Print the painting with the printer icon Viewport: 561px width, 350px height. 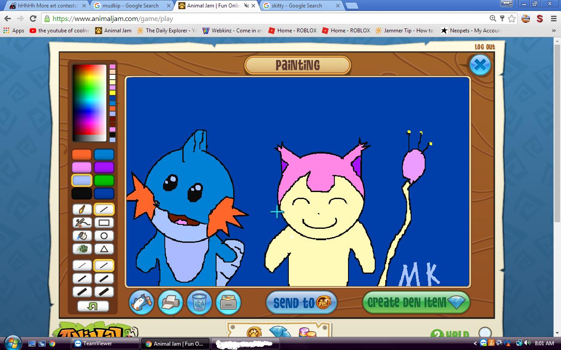click(x=170, y=302)
